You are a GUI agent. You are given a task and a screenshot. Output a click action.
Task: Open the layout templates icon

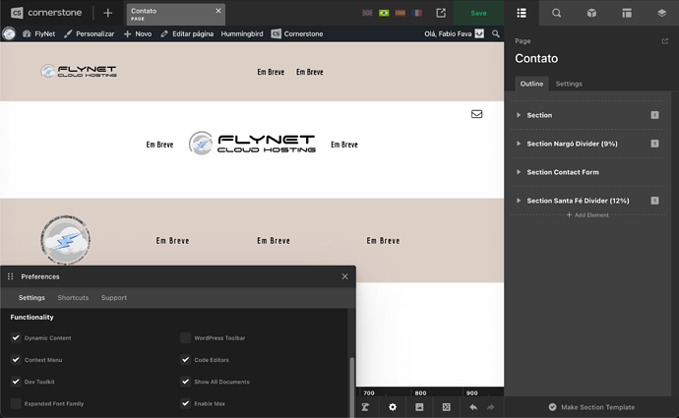627,13
